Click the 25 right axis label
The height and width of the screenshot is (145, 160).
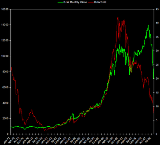(157, 65)
